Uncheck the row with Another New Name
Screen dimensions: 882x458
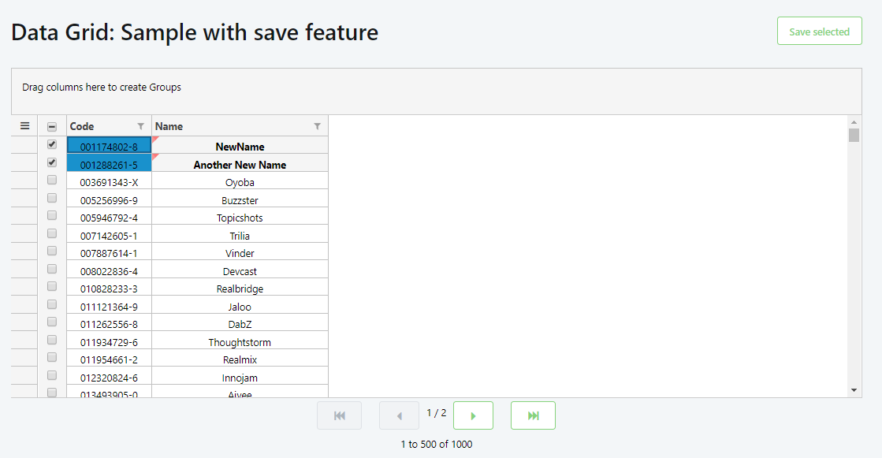(51, 162)
